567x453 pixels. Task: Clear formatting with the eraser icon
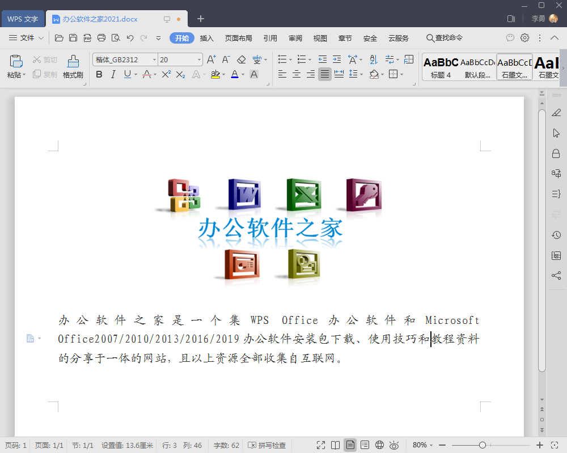tap(241, 59)
